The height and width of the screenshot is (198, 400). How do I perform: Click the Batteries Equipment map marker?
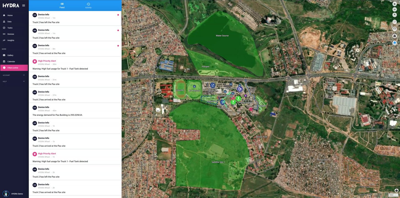pos(212,85)
